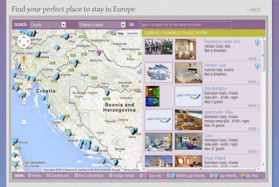The image size is (279, 187).
Task: Click the map pan direction control
Action: 24,42
